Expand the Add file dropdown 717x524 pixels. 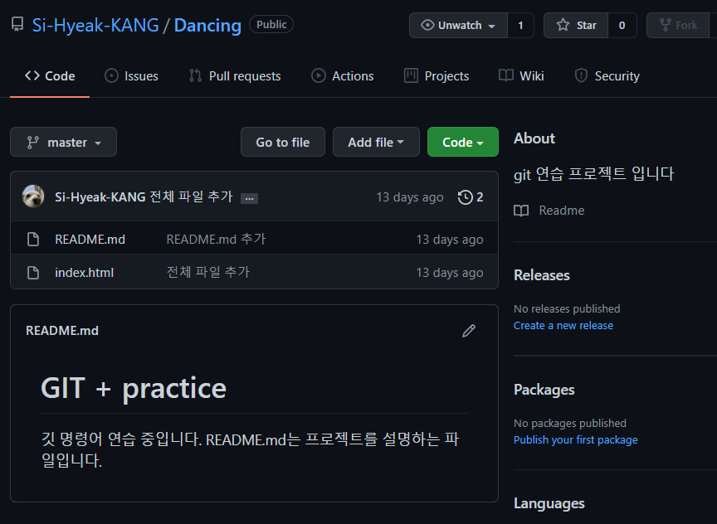376,142
